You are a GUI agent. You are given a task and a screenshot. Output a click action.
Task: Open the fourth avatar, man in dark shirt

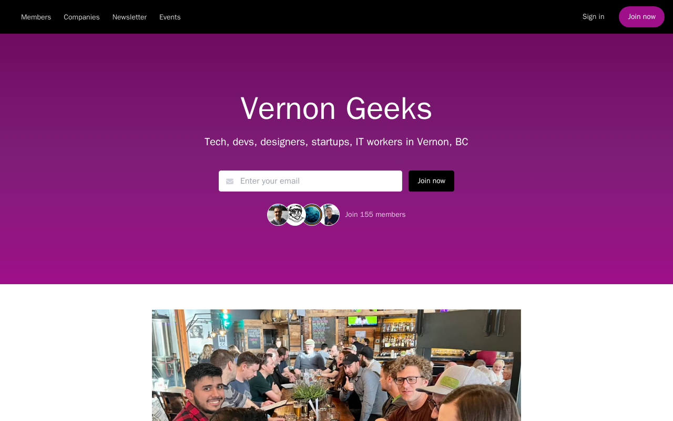click(x=329, y=215)
